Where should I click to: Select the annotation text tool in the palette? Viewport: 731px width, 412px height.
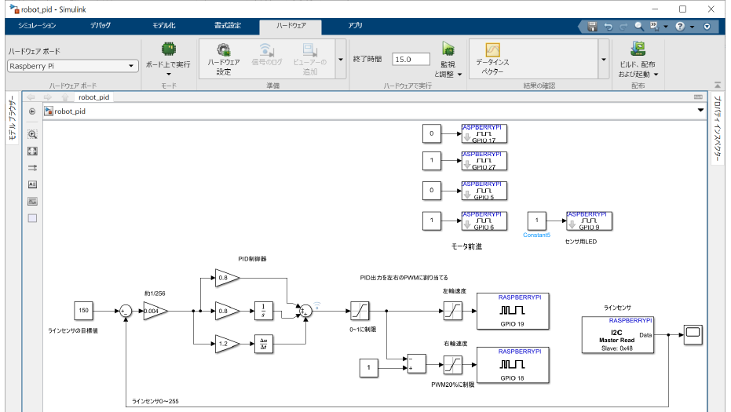pos(32,184)
